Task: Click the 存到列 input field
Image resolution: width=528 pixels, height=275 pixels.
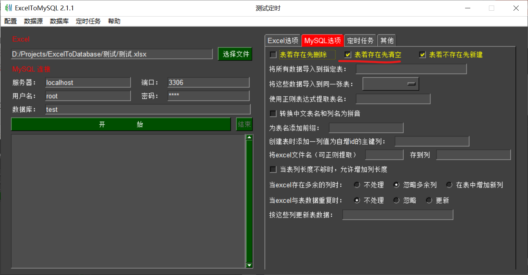Action: (473, 155)
